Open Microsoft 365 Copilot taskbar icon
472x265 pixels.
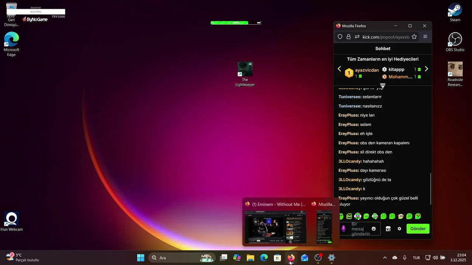point(237,258)
